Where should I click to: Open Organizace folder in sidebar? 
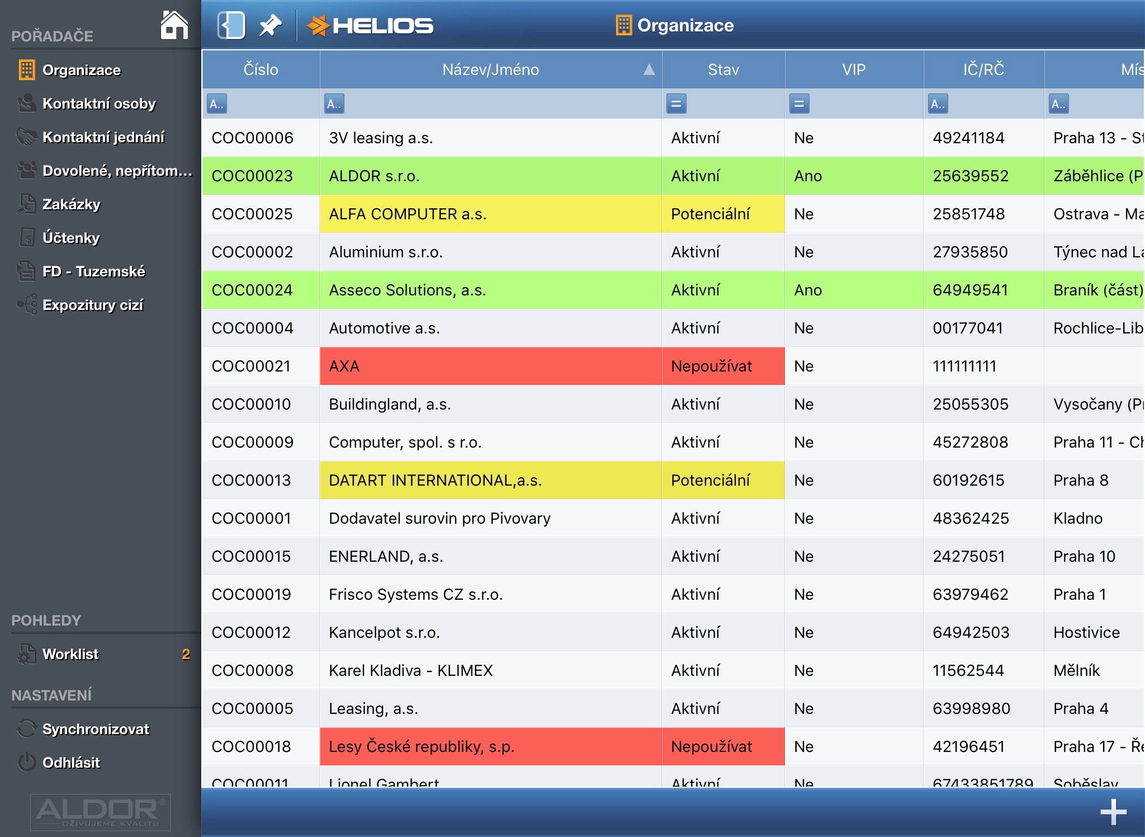point(101,70)
